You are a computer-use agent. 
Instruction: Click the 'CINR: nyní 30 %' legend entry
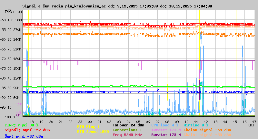tap(22, 125)
